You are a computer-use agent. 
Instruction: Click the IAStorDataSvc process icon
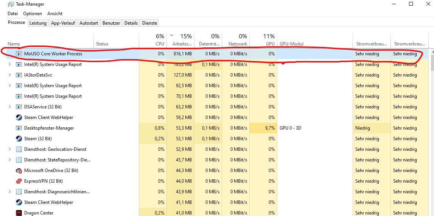19,75
